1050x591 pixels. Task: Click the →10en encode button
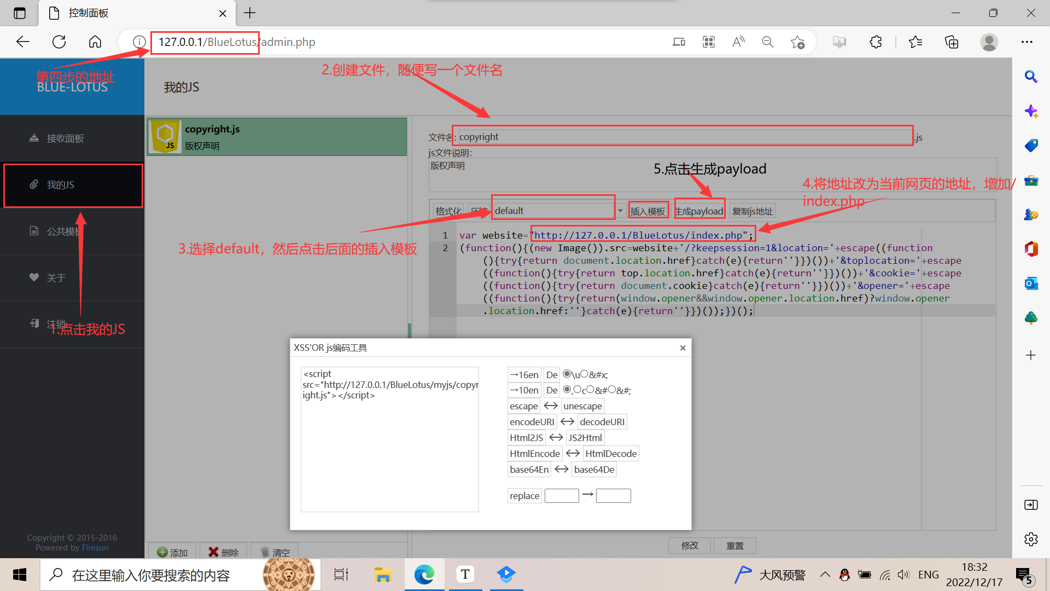tap(524, 390)
